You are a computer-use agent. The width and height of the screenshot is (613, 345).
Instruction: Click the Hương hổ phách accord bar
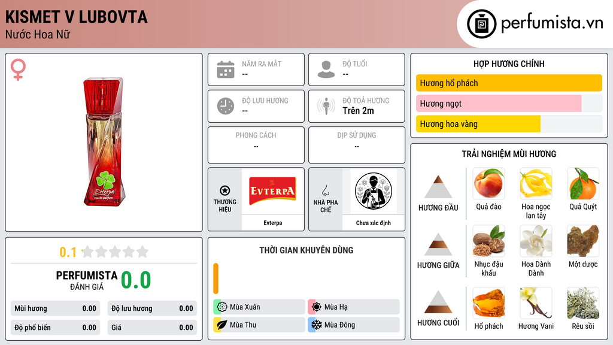point(509,83)
